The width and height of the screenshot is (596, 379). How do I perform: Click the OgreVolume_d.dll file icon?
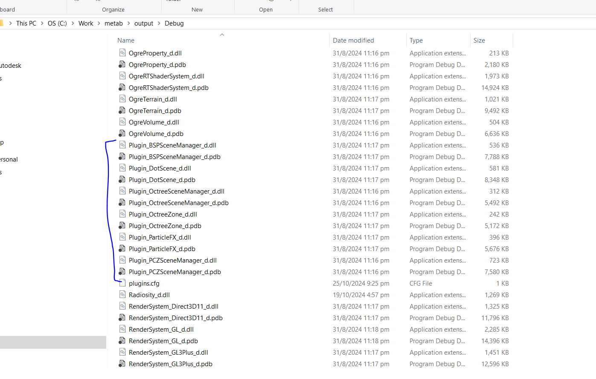pyautogui.click(x=122, y=122)
